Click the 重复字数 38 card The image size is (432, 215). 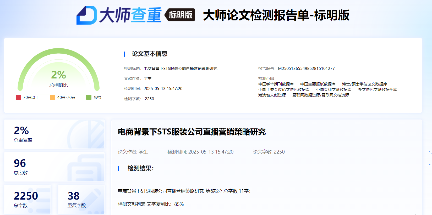[x=81, y=200]
